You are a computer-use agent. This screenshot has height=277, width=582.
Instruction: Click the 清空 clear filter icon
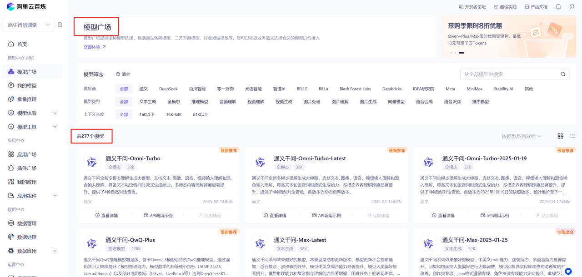click(x=118, y=74)
